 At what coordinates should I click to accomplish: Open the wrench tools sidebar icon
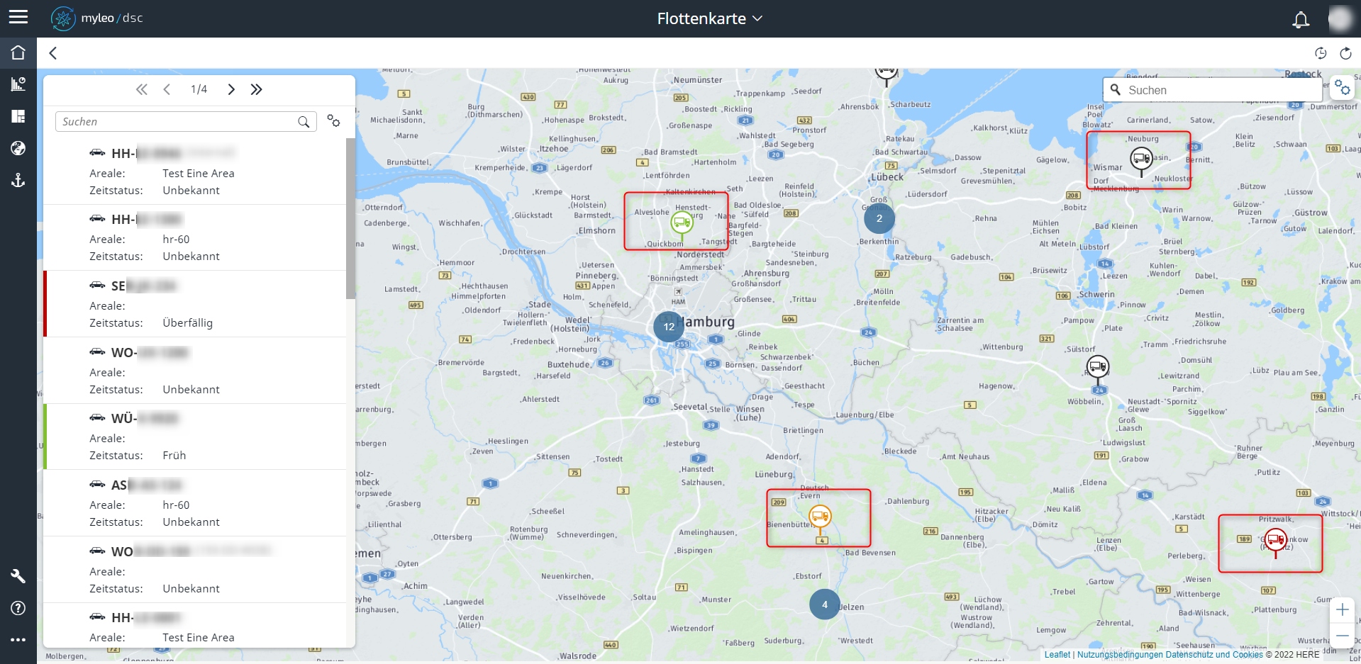pyautogui.click(x=18, y=576)
